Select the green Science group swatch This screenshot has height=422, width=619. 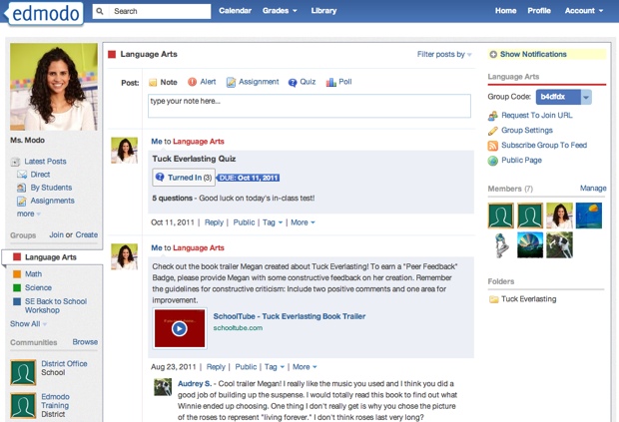(x=17, y=288)
